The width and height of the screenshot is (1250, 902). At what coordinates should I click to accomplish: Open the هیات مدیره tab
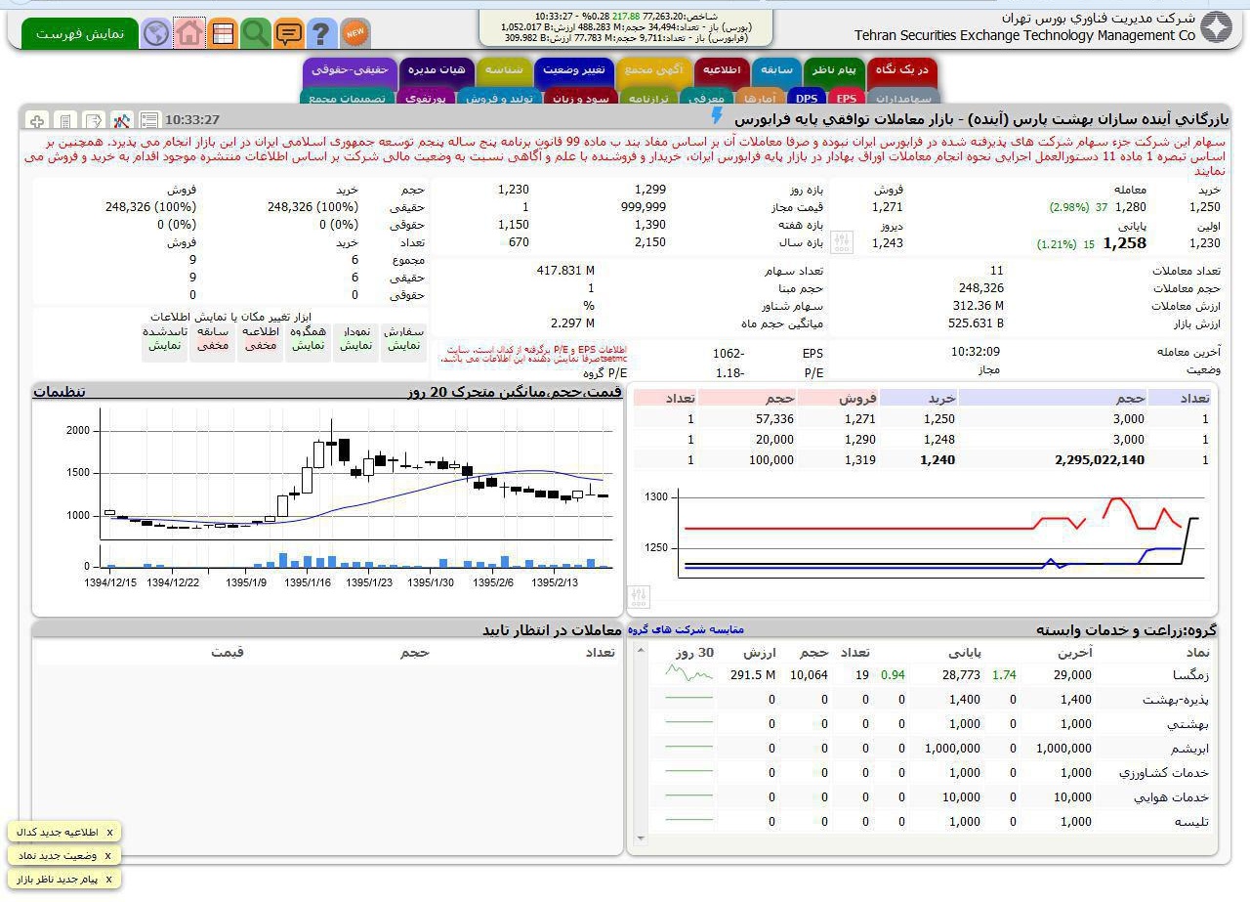tap(437, 70)
